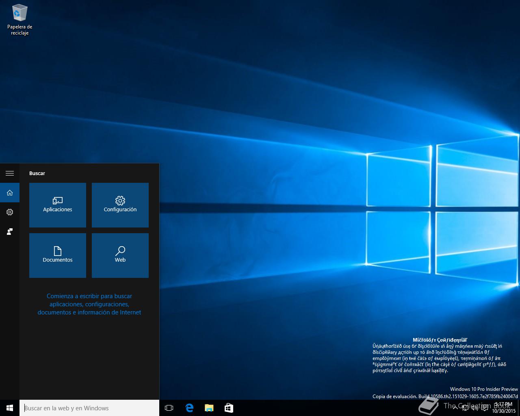The width and height of the screenshot is (520, 416).
Task: Open the network status tray icon
Action: point(465,408)
